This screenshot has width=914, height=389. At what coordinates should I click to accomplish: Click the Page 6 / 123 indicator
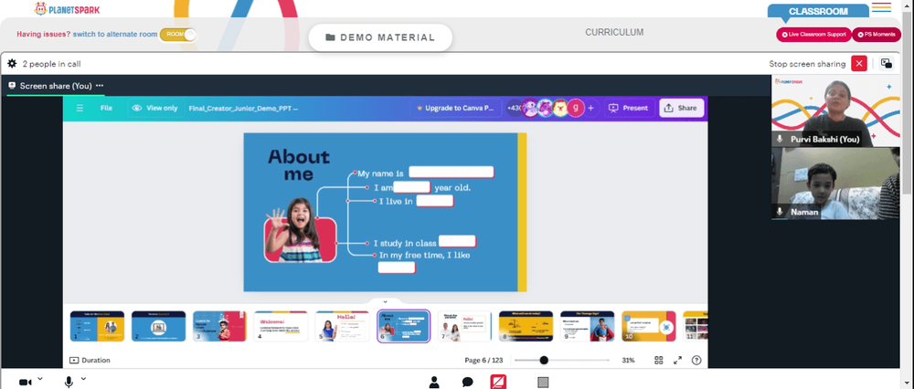coord(484,361)
